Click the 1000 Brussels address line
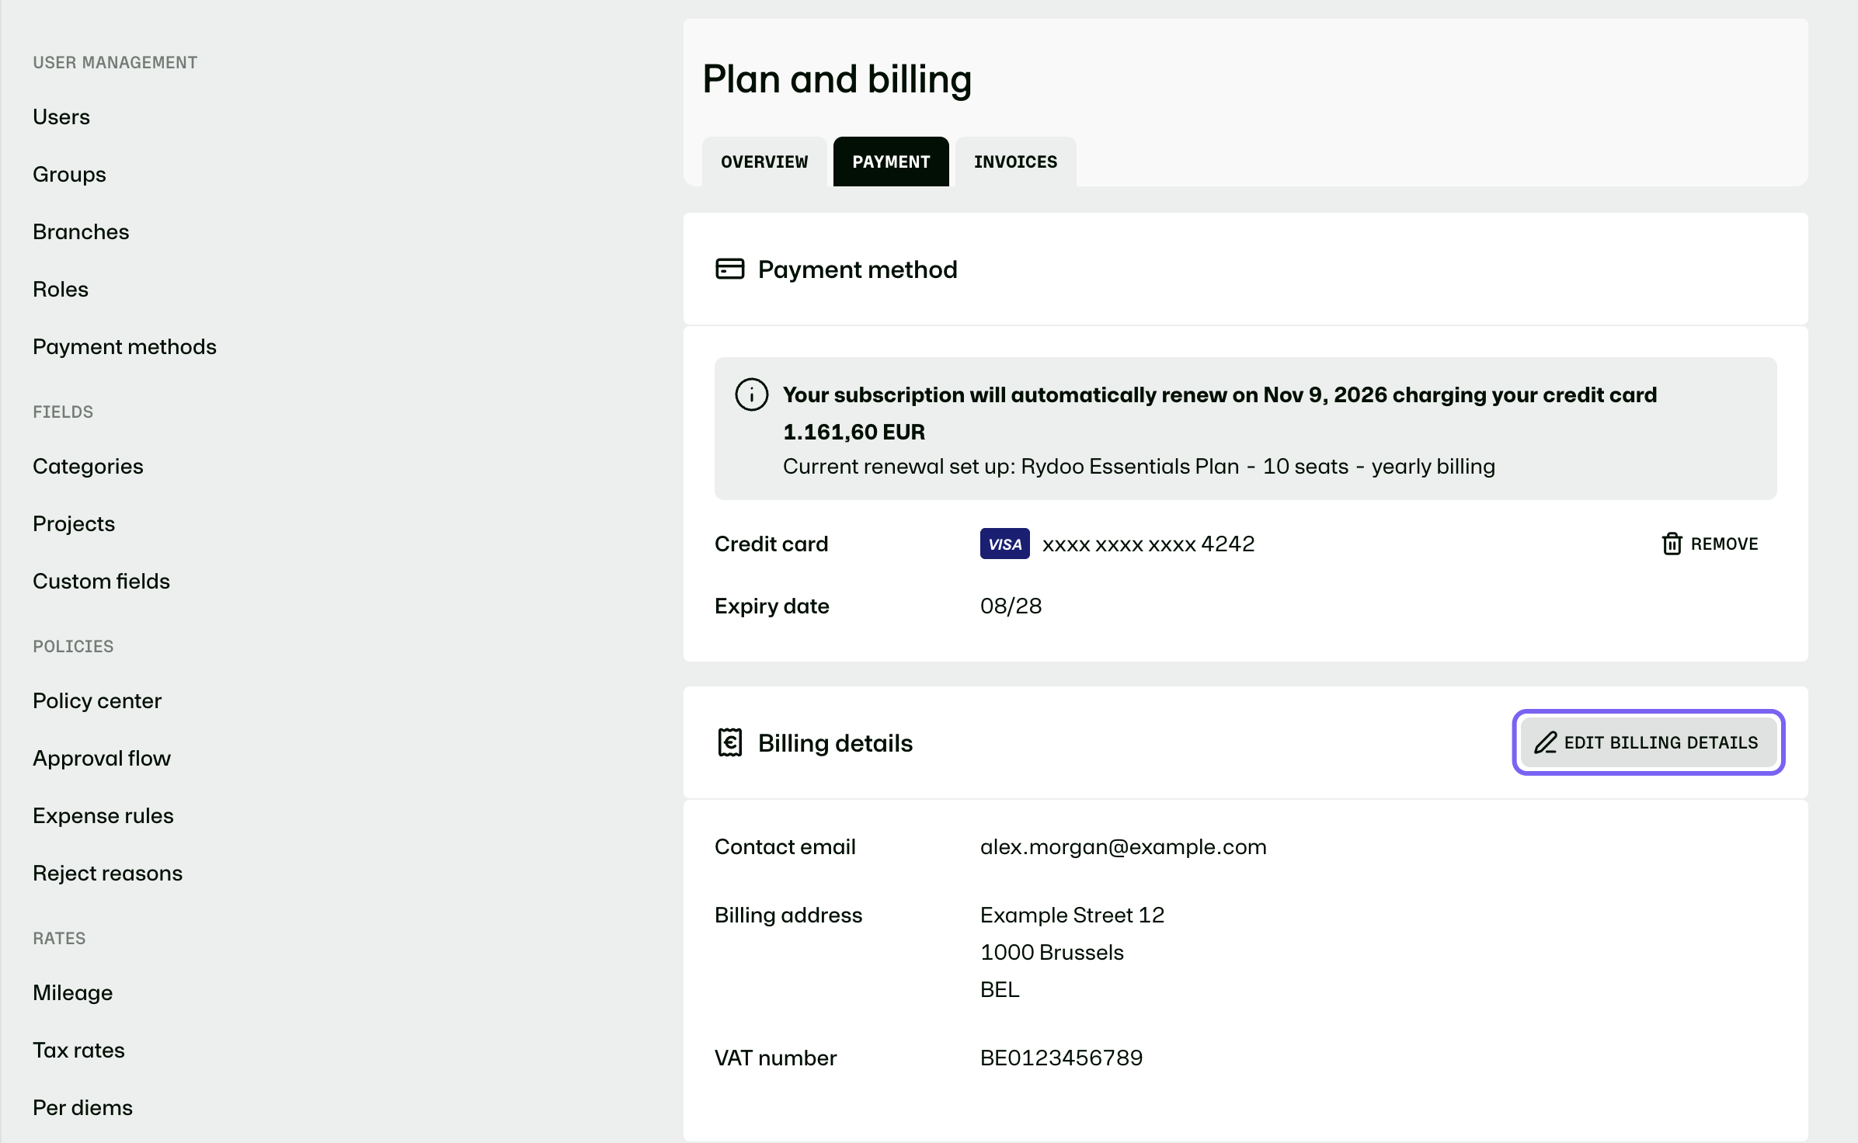1858x1143 pixels. pyautogui.click(x=1052, y=952)
